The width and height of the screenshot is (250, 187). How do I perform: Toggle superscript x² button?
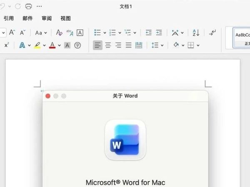[7, 45]
